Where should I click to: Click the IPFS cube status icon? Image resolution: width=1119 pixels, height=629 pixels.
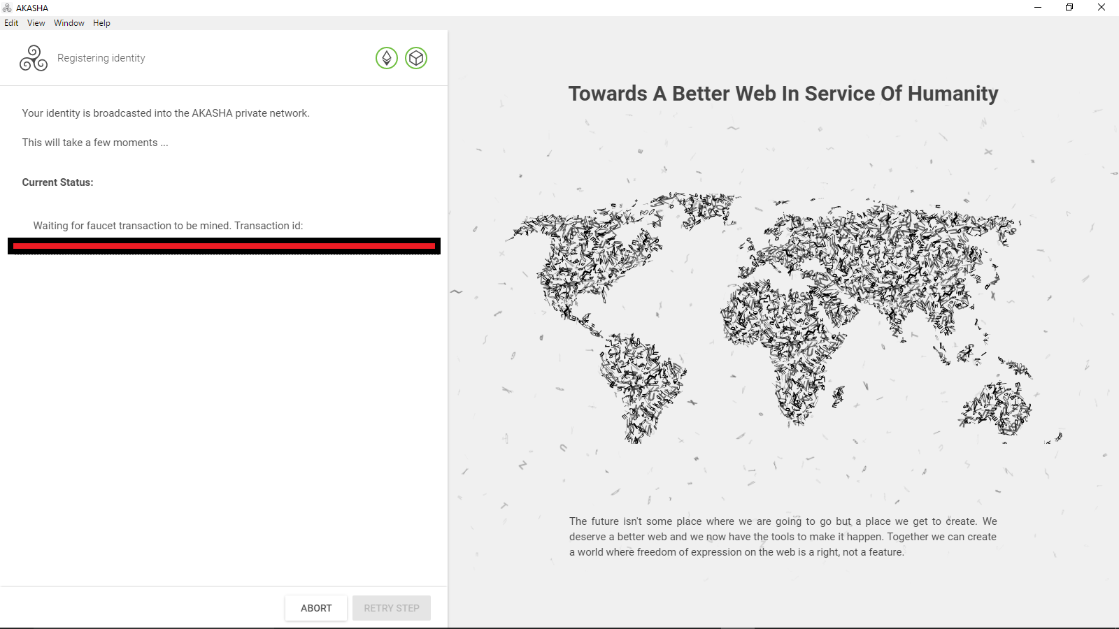point(416,58)
